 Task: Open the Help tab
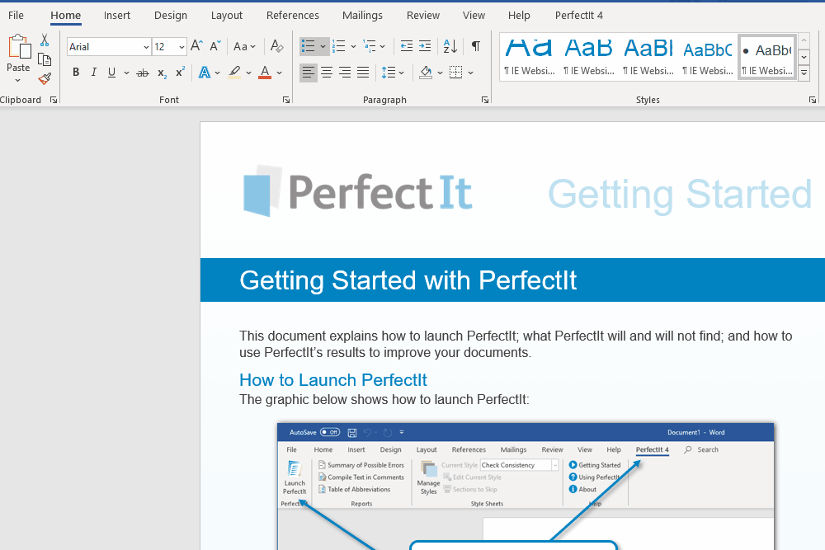[x=519, y=15]
